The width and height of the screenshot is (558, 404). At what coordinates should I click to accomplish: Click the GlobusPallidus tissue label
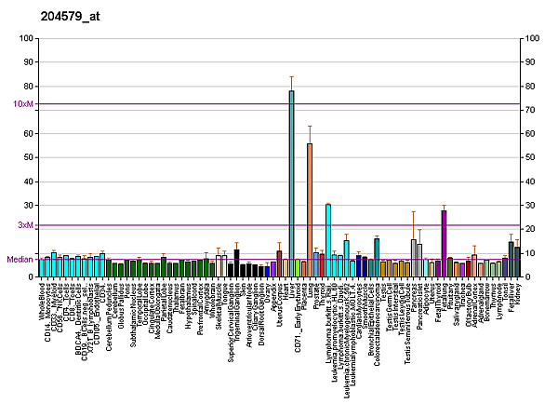coord(121,302)
